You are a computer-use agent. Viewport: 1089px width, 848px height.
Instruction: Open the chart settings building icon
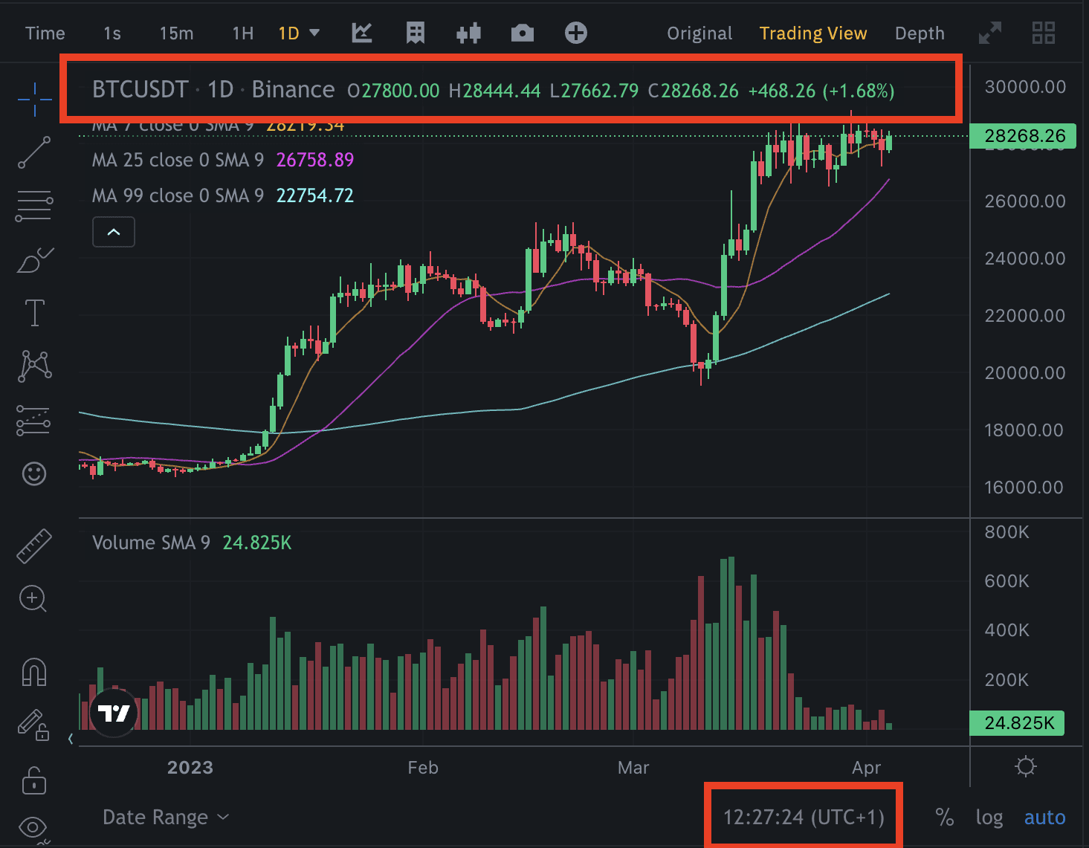(416, 33)
